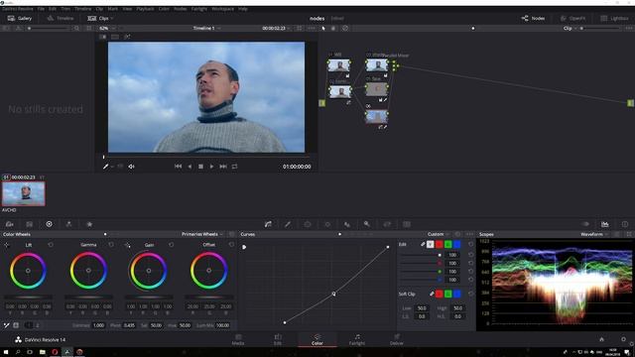Pick white point next to Gain
Screen dimensions: 635x357
(128, 245)
